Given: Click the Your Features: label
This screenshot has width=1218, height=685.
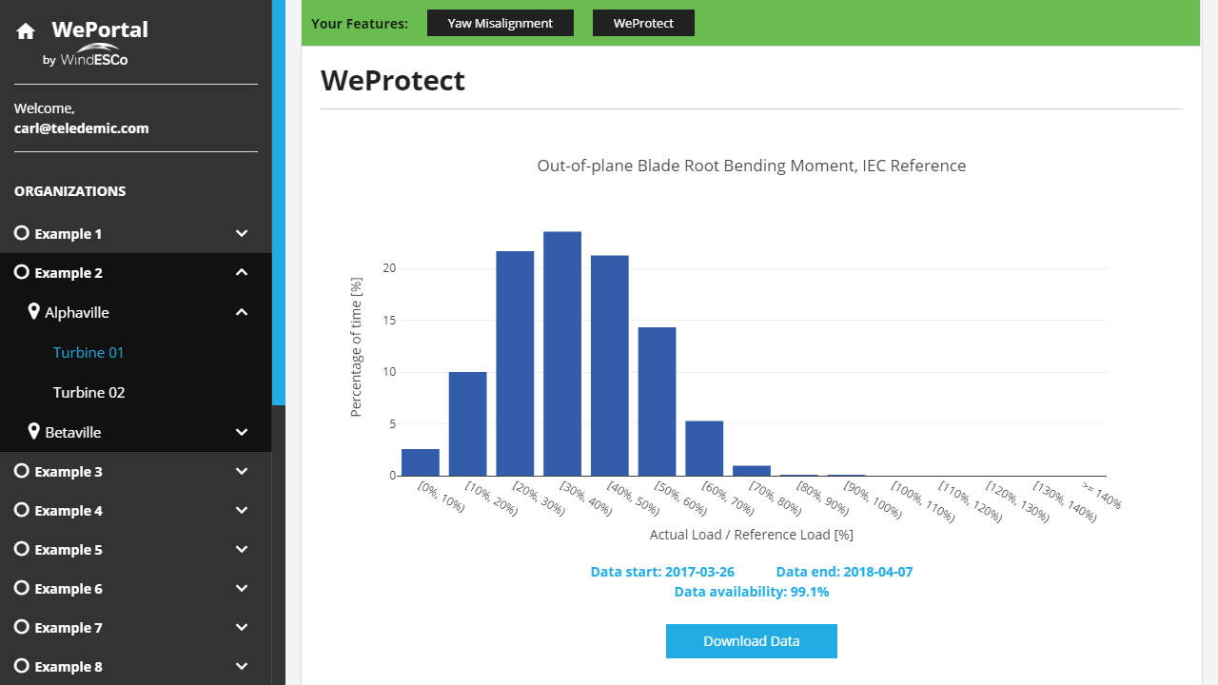Looking at the screenshot, I should point(360,23).
